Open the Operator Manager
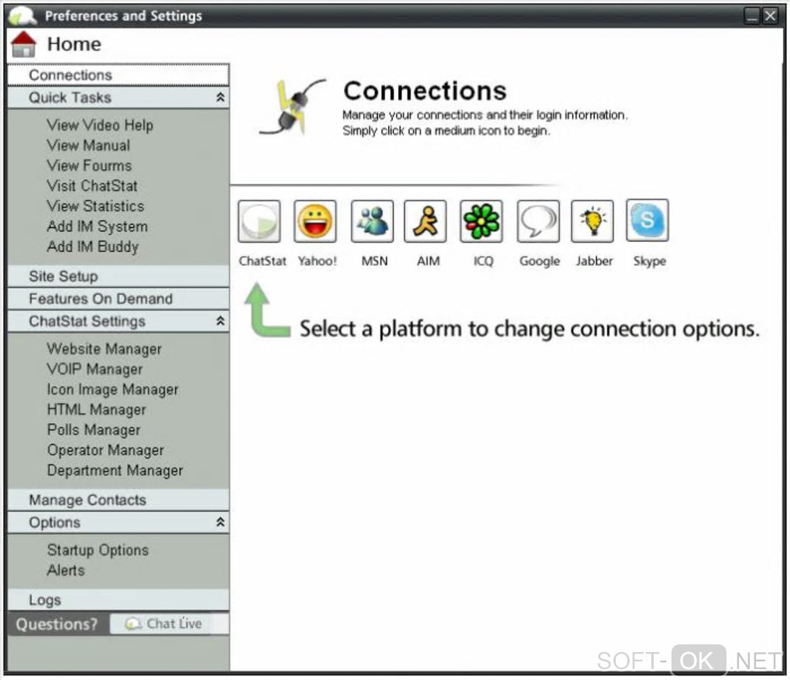This screenshot has width=790, height=680. pos(106,450)
